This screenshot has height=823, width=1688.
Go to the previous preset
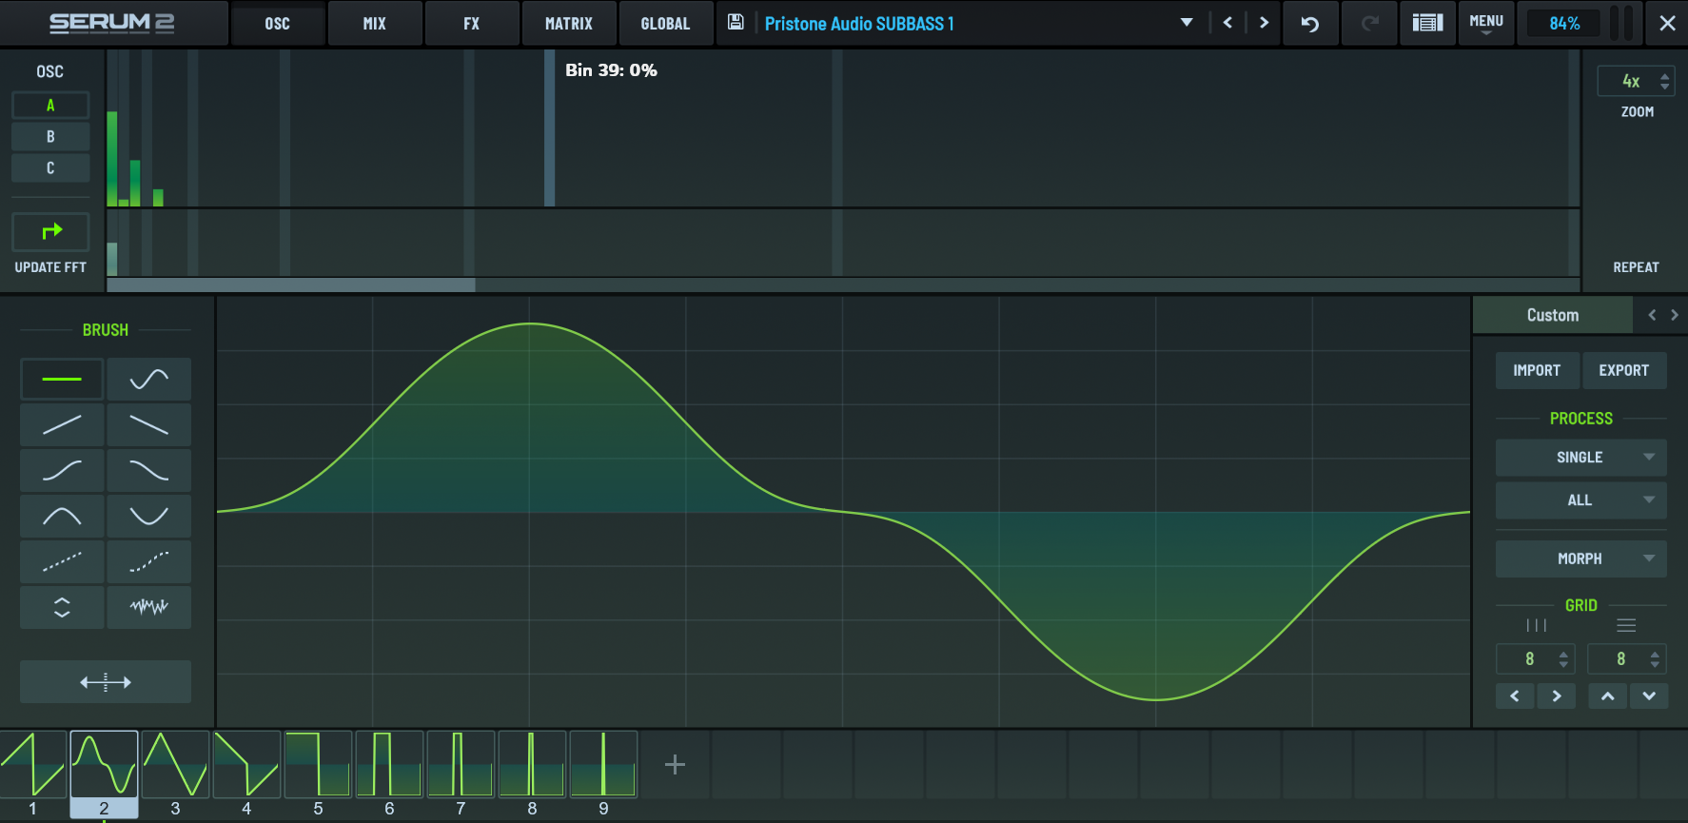[1227, 23]
